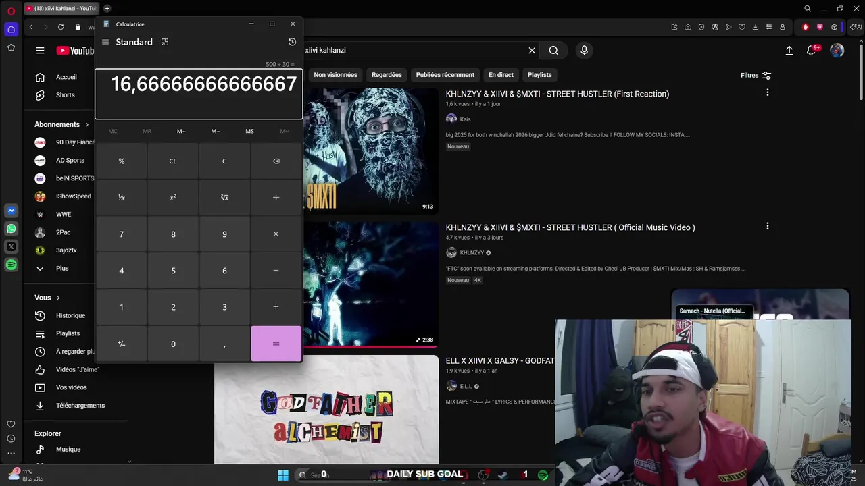Viewport: 865px width, 486px height.
Task: Select the Playlists filter chip
Action: pos(539,75)
